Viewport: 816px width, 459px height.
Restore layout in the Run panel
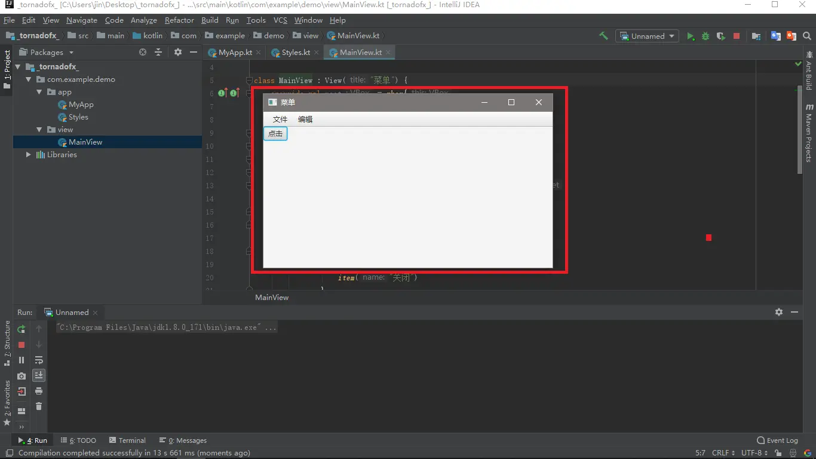point(22,411)
